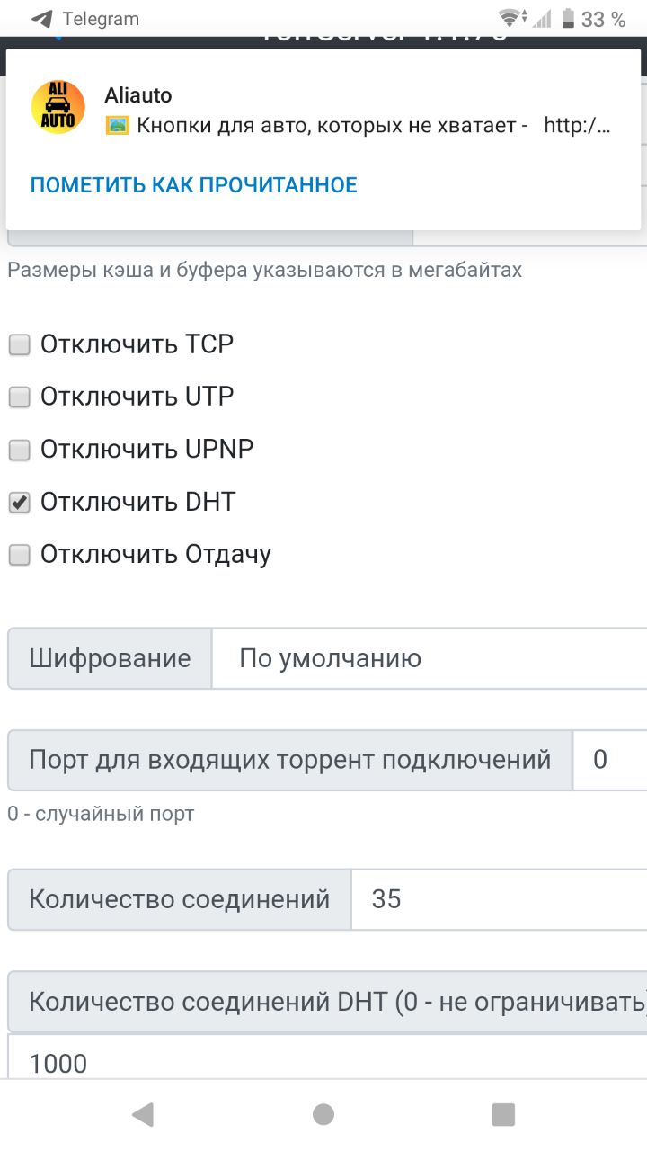Click the incoming torrent port field
Screen dimensions: 647x1151
[x=609, y=760]
